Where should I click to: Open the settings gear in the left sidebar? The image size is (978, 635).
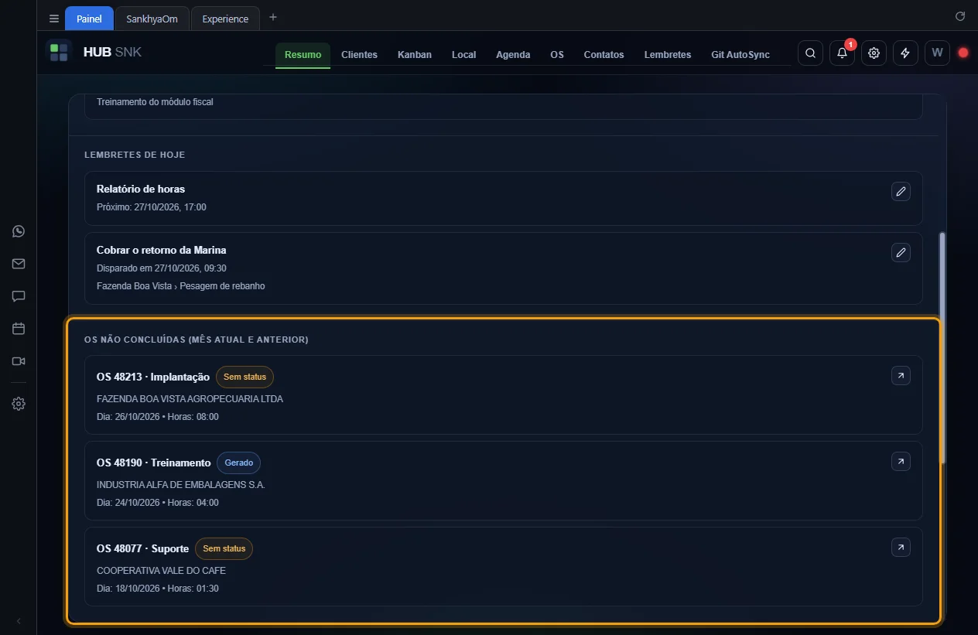(19, 404)
